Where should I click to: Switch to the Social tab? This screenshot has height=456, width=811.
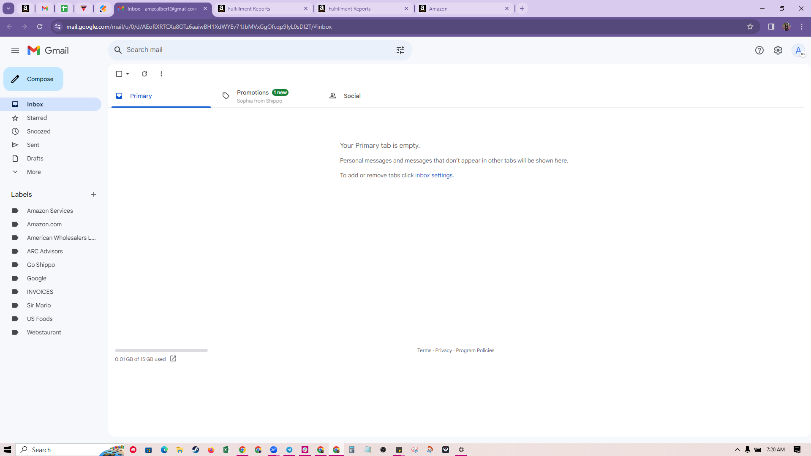point(374,96)
